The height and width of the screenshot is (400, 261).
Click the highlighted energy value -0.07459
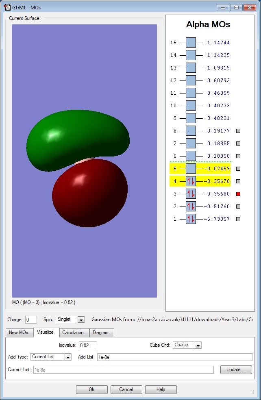coord(217,169)
